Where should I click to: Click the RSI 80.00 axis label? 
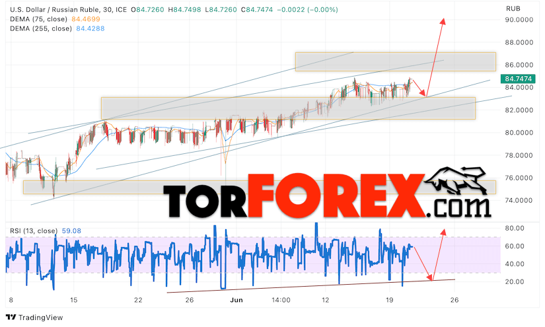pos(515,229)
